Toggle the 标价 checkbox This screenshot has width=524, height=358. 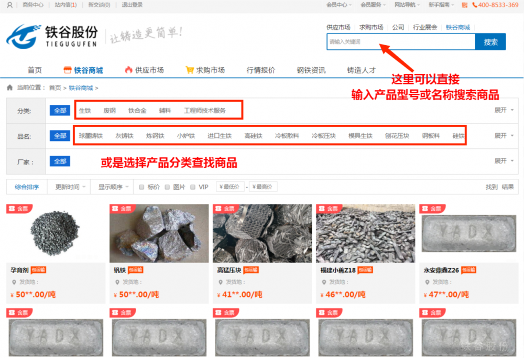(x=141, y=187)
